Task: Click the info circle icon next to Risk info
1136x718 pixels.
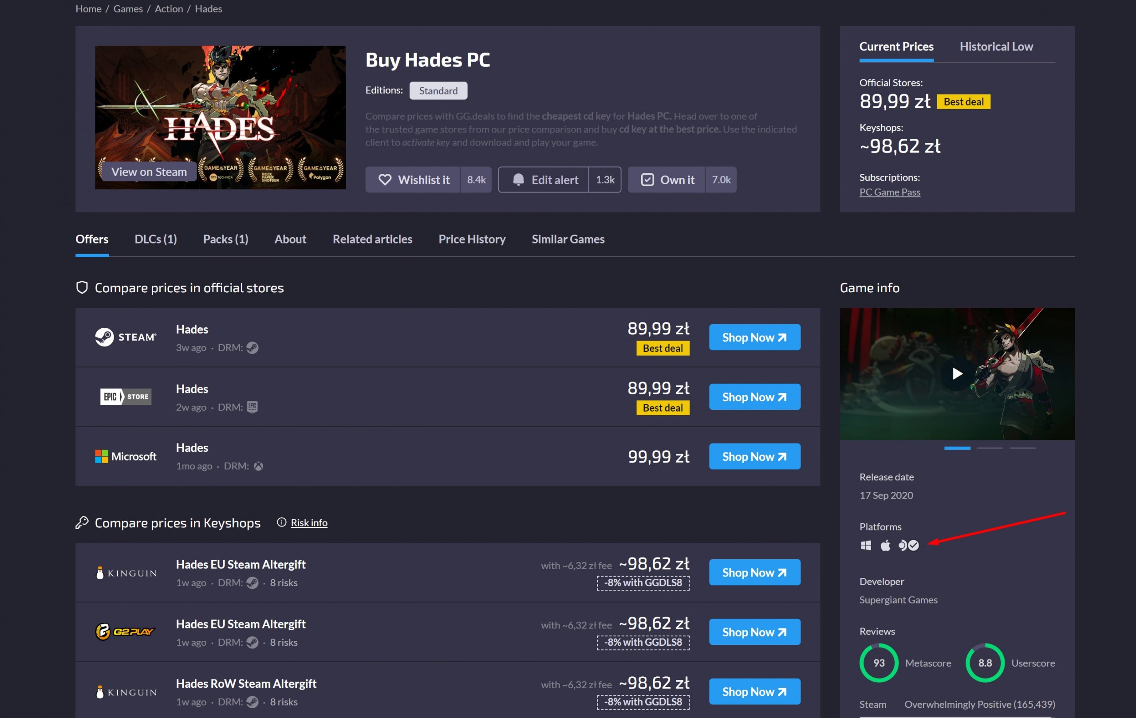Action: point(282,522)
